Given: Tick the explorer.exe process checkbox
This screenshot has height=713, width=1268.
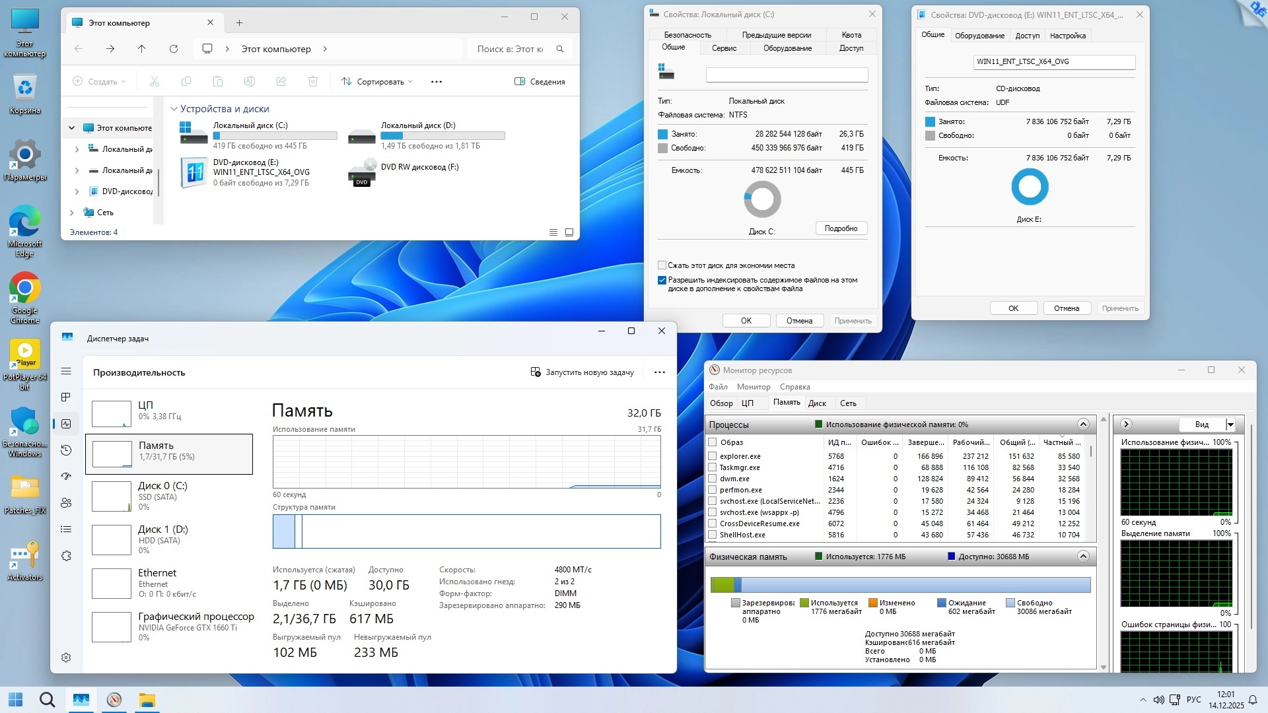Looking at the screenshot, I should click(x=713, y=456).
